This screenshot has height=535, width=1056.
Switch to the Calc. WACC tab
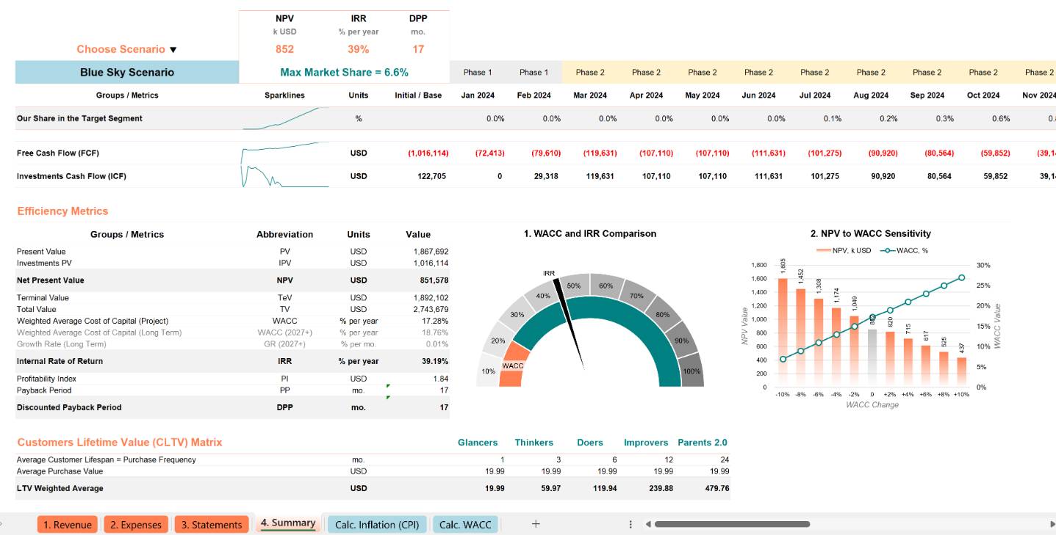[x=465, y=524]
